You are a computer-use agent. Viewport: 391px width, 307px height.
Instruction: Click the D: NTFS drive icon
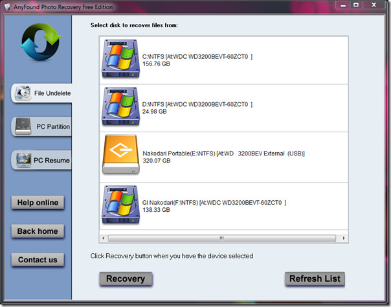pyautogui.click(x=120, y=106)
